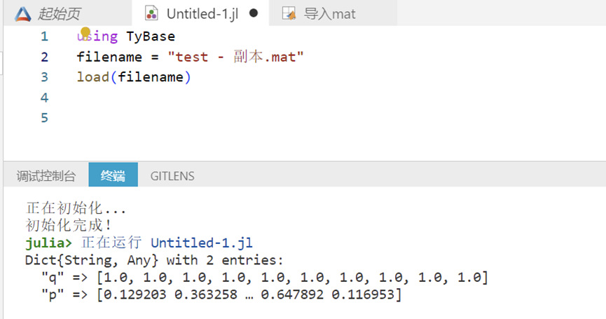Click the start page logo icon
Image resolution: width=606 pixels, height=319 pixels.
pos(23,14)
